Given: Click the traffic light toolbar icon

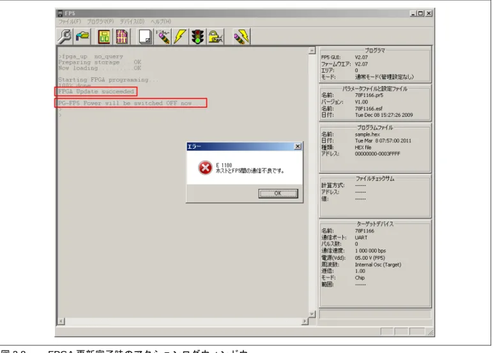Looking at the screenshot, I should click(198, 36).
